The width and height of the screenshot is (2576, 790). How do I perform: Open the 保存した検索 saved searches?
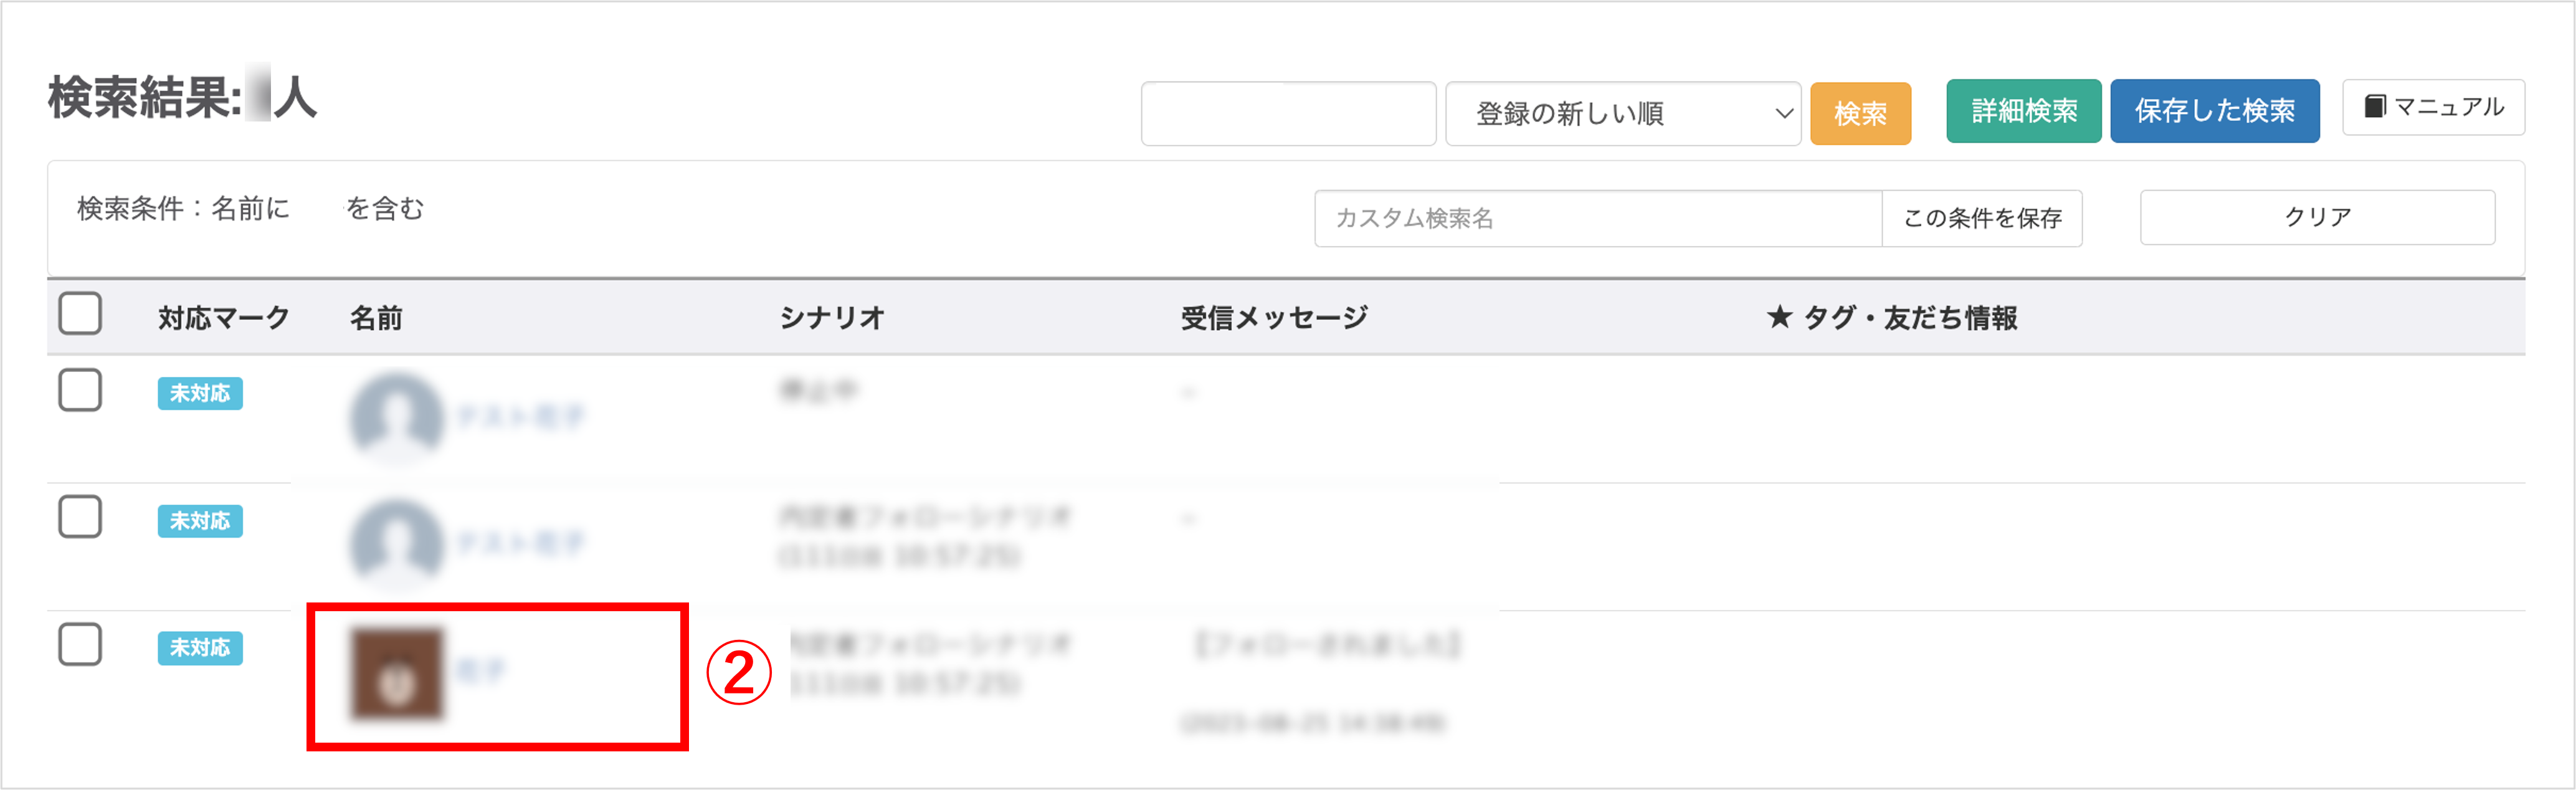click(x=2215, y=111)
